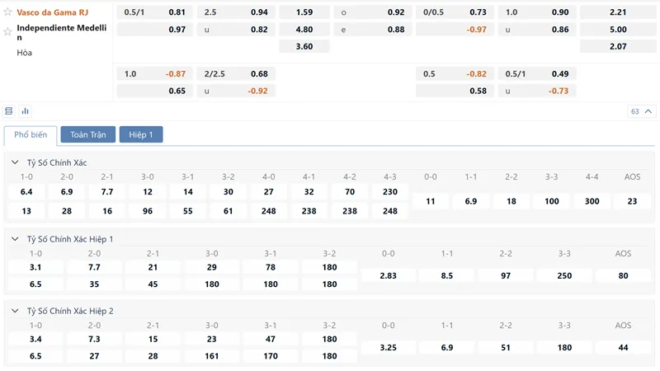Pick first-half away win odds 5.00

pos(618,30)
